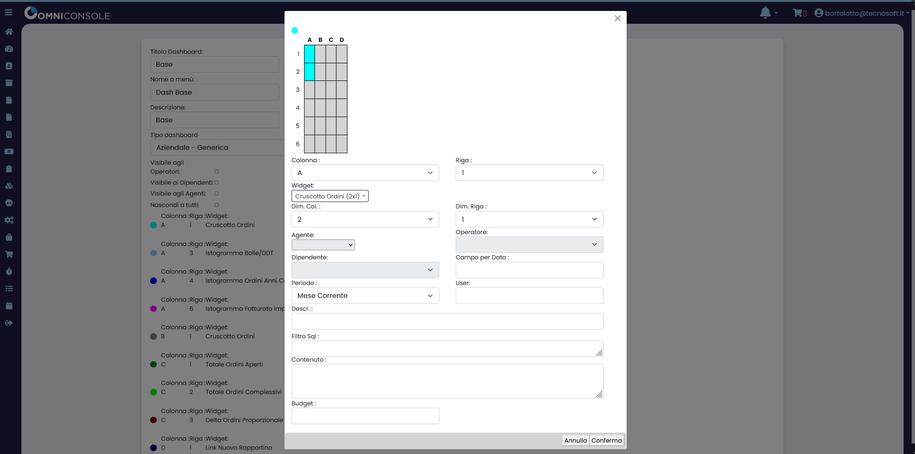Click the Annulla button
Screen dimensions: 915x454
coord(575,440)
